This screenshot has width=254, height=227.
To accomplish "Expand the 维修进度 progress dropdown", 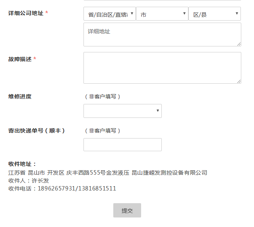I will click(x=122, y=111).
